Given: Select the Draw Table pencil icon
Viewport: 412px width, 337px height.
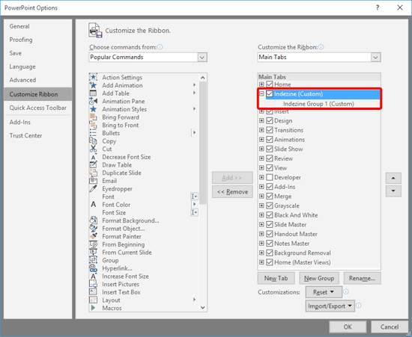Looking at the screenshot, I should point(94,165).
